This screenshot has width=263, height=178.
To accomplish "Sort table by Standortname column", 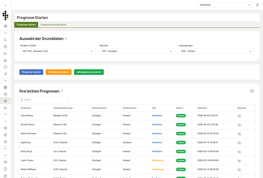I will click(100, 108).
